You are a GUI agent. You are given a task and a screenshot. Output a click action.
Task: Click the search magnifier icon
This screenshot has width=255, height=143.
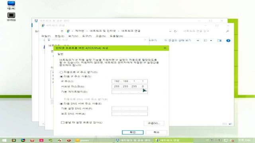(228, 31)
